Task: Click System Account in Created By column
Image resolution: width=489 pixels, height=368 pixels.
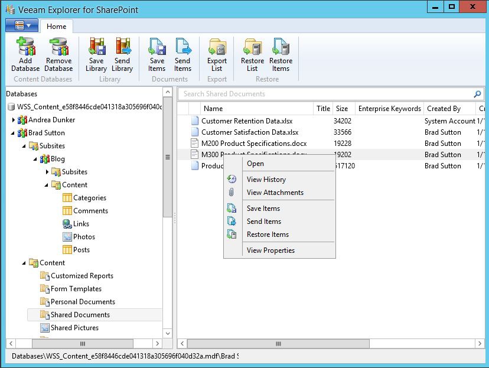Action: [x=449, y=121]
